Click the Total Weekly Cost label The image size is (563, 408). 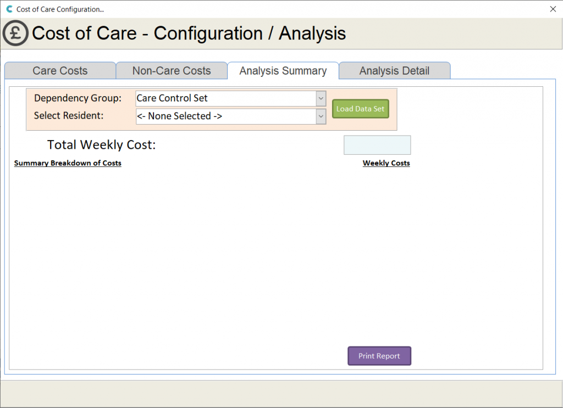pyautogui.click(x=102, y=145)
